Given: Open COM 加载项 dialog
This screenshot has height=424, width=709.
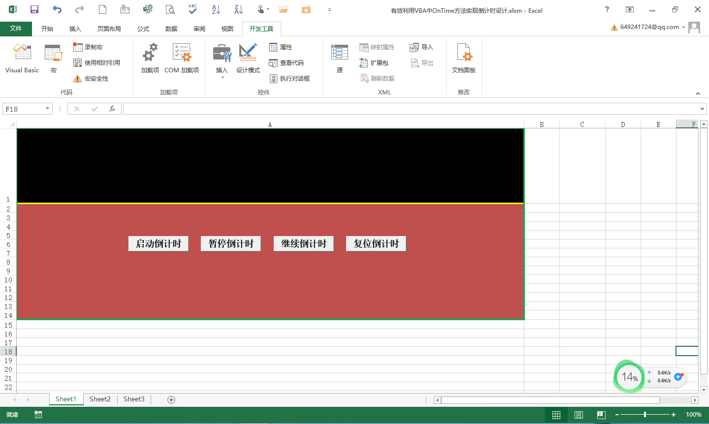Looking at the screenshot, I should coord(182,59).
